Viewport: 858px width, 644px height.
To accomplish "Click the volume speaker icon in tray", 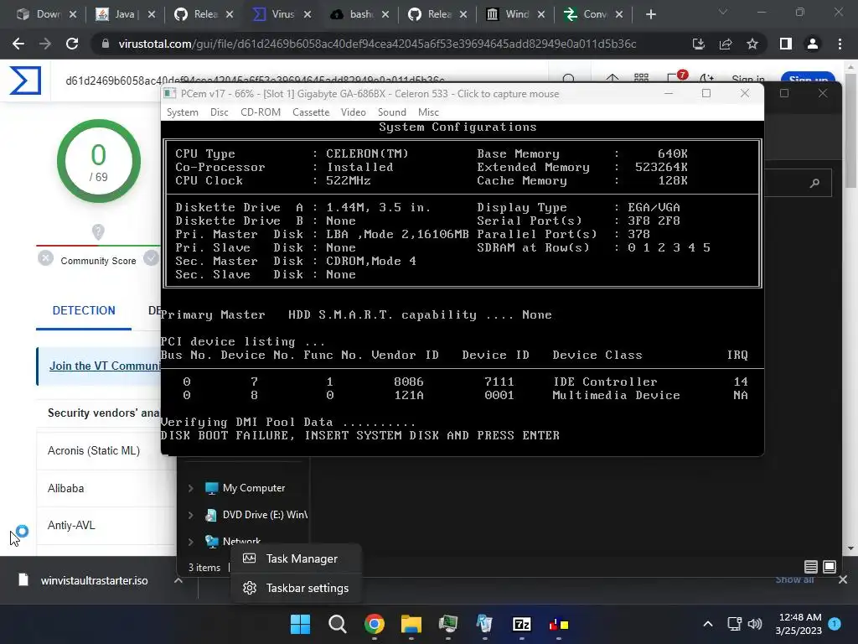I will point(755,624).
